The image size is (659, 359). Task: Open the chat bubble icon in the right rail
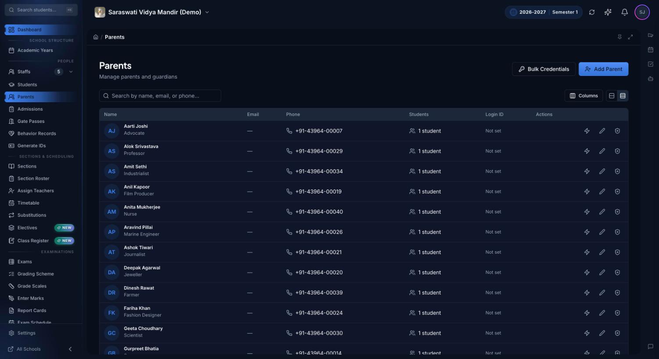650,346
